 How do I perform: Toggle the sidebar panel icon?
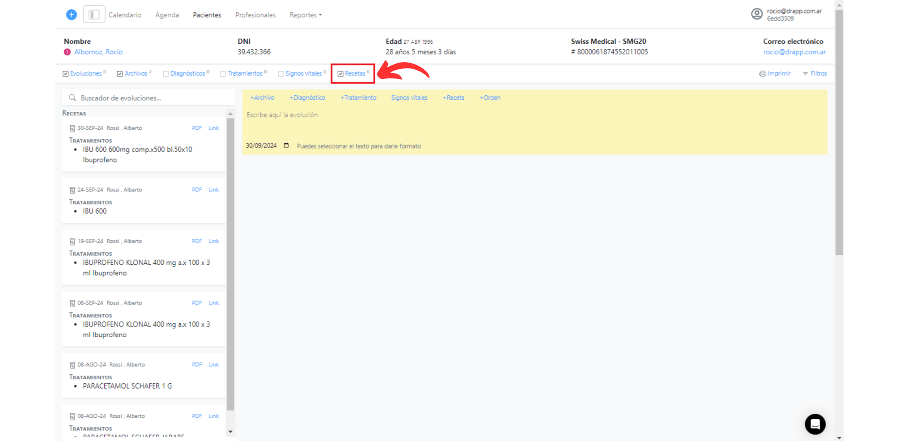pos(94,15)
